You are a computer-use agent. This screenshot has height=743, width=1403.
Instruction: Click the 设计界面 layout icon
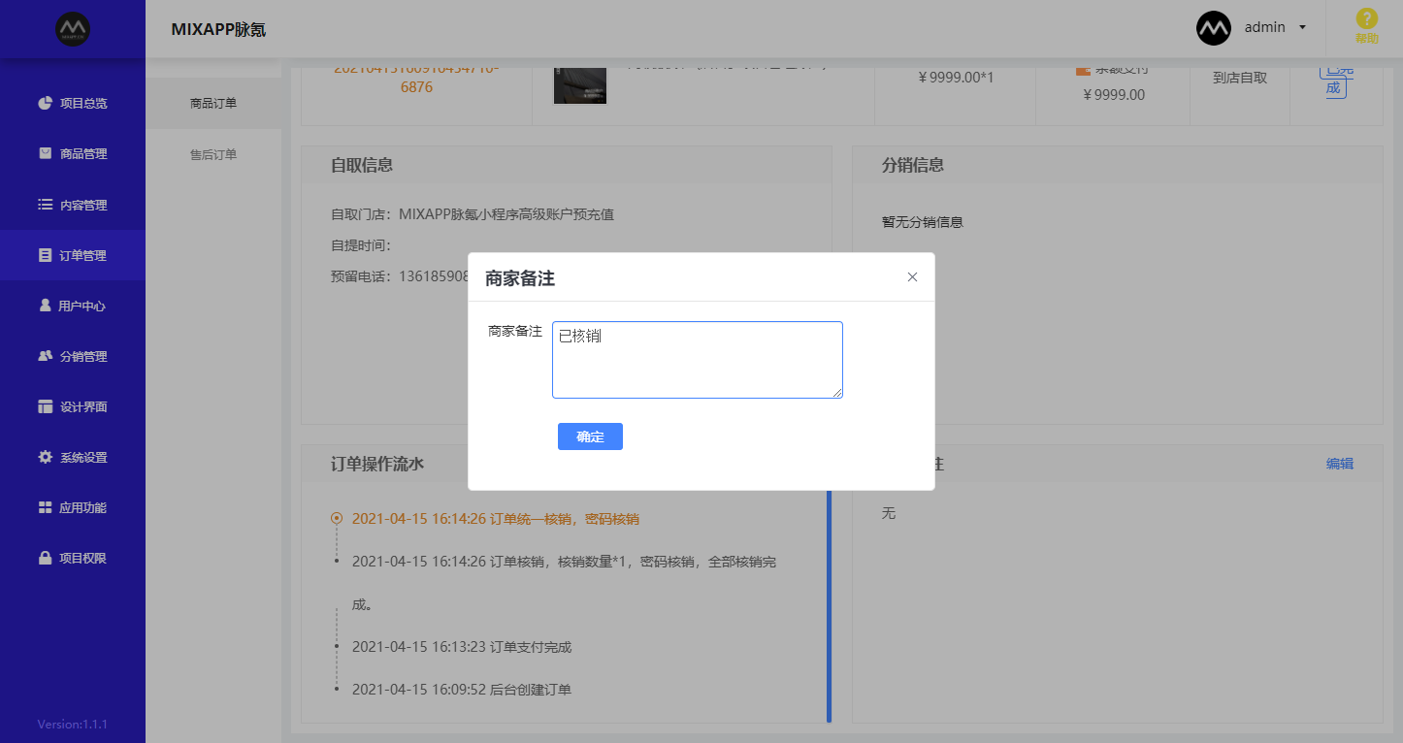point(45,406)
